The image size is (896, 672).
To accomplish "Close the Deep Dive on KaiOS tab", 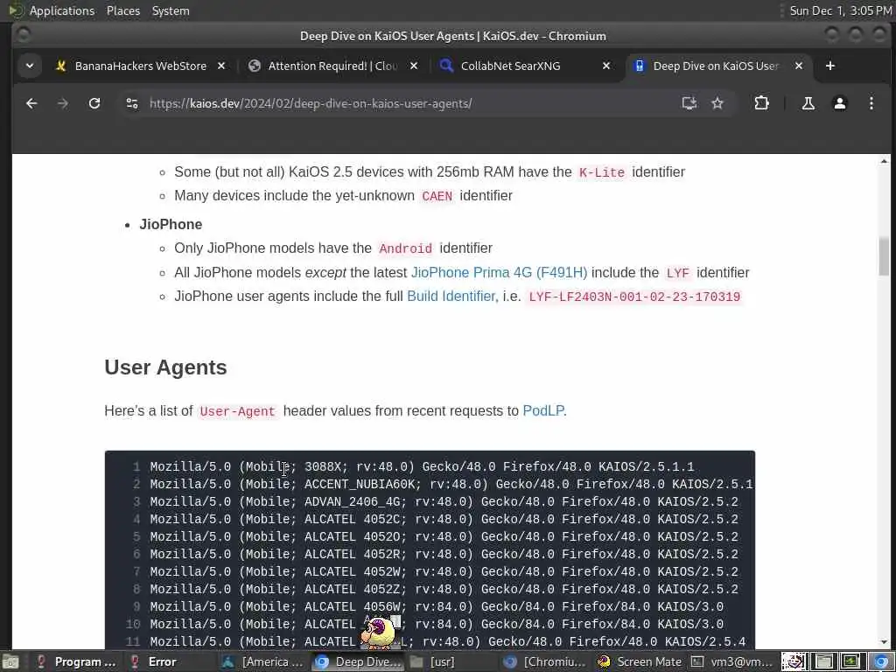I will click(799, 66).
